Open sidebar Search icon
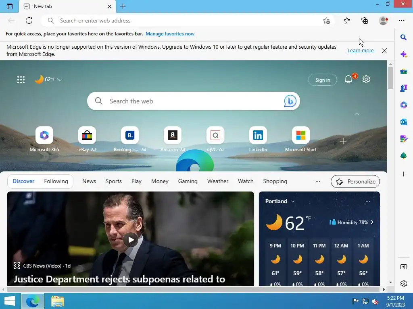The height and width of the screenshot is (309, 413). 403,37
